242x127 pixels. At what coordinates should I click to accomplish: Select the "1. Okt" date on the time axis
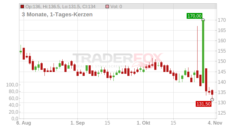pos(143,123)
